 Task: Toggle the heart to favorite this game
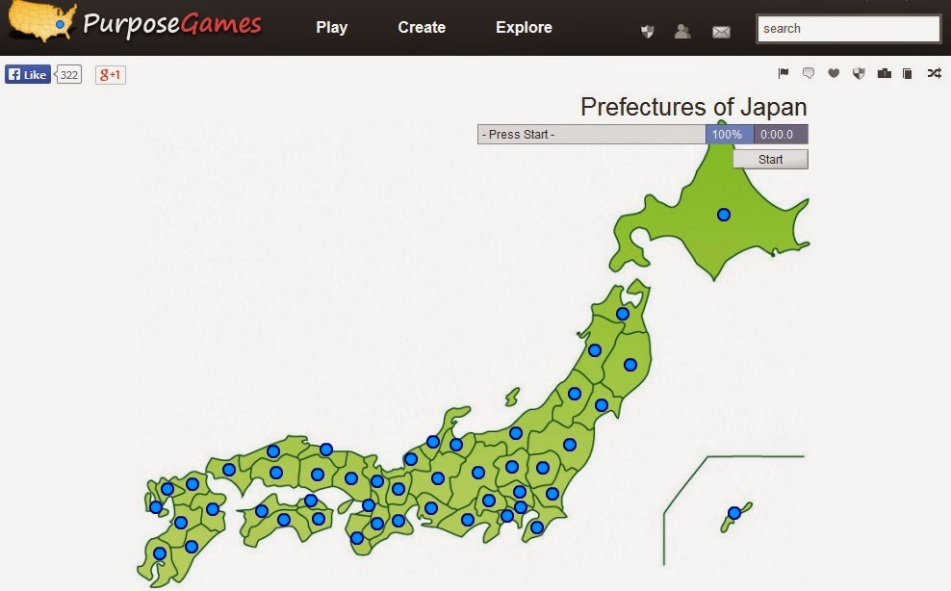834,72
